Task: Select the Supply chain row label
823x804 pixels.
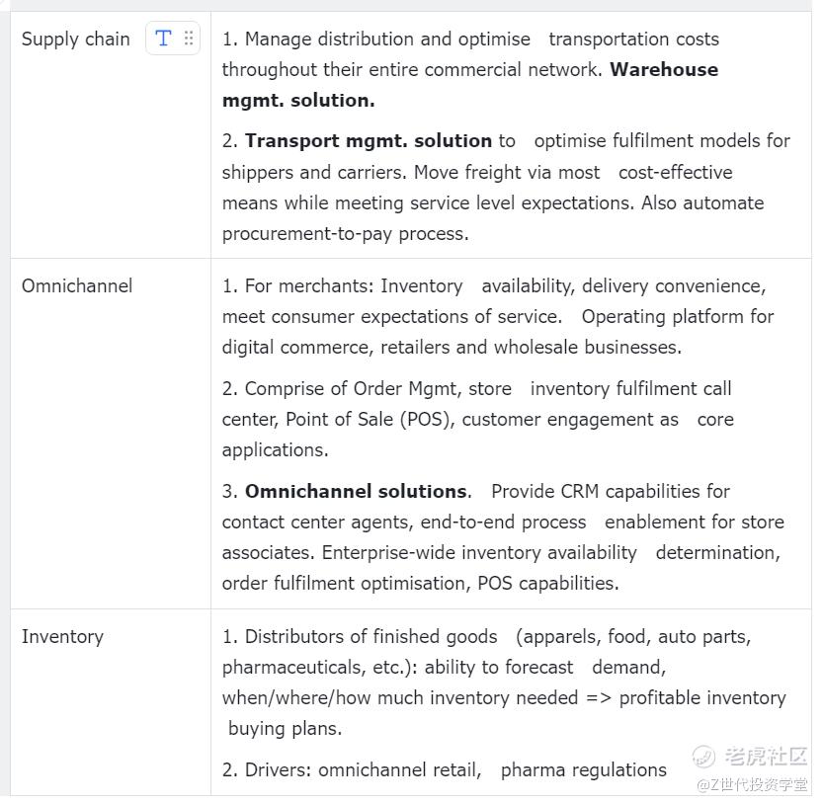Action: point(76,40)
